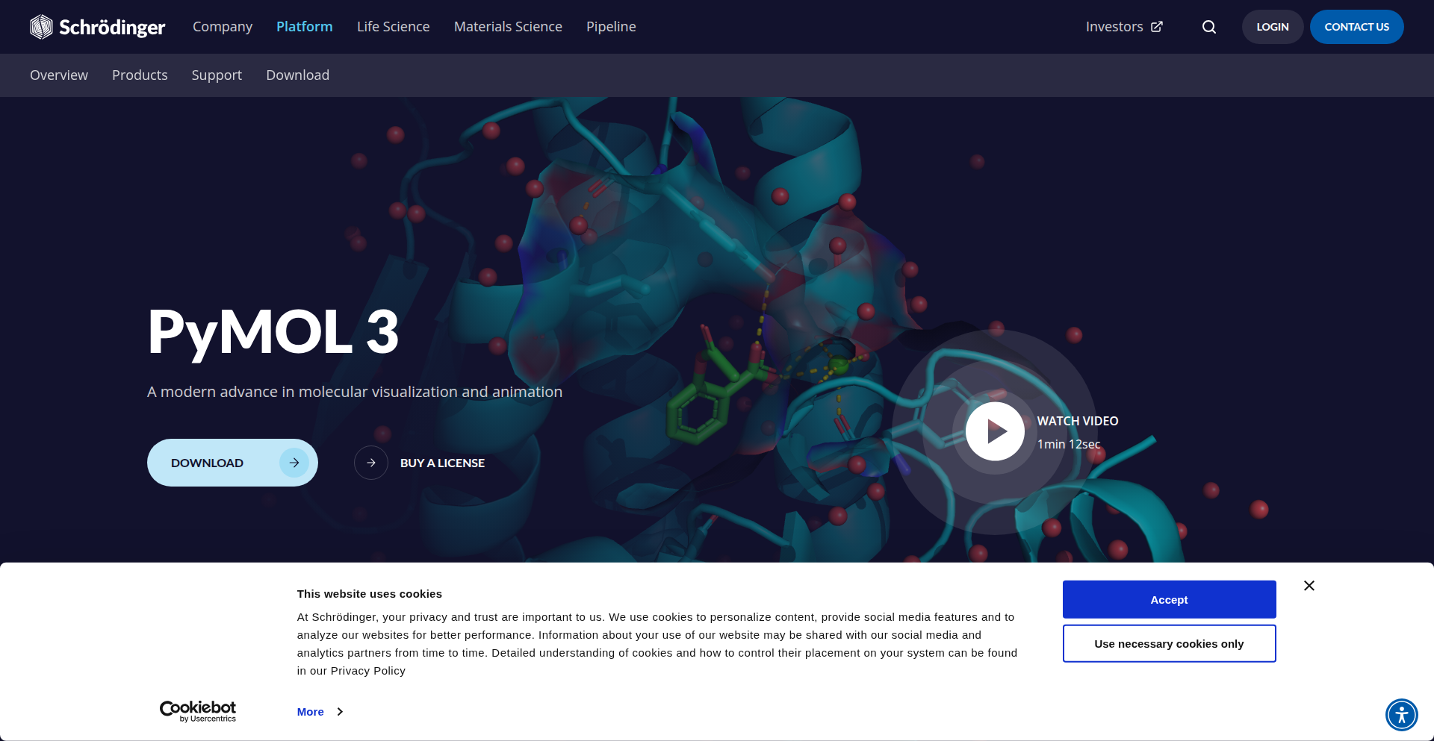Image resolution: width=1434 pixels, height=741 pixels.
Task: Click the 'This website uses cookies' heading
Action: 370,594
